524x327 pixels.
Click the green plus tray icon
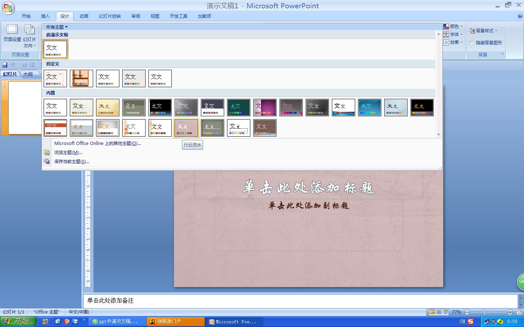(x=500, y=322)
